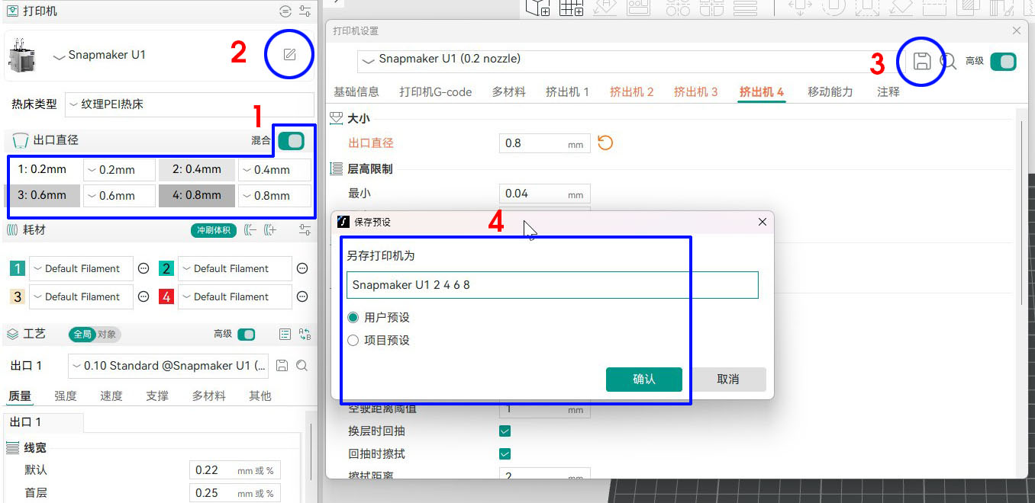Click process settings list icon
The image size is (1035, 503).
tap(285, 334)
